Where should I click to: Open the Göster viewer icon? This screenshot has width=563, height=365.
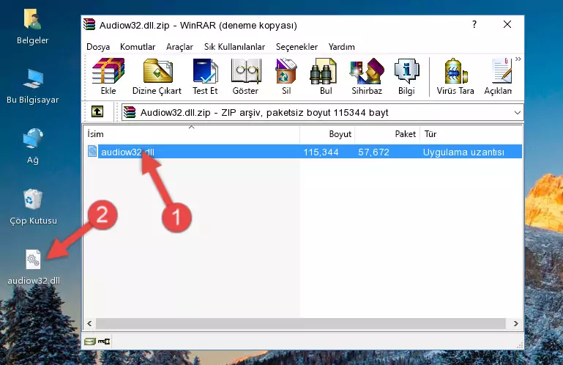point(245,76)
